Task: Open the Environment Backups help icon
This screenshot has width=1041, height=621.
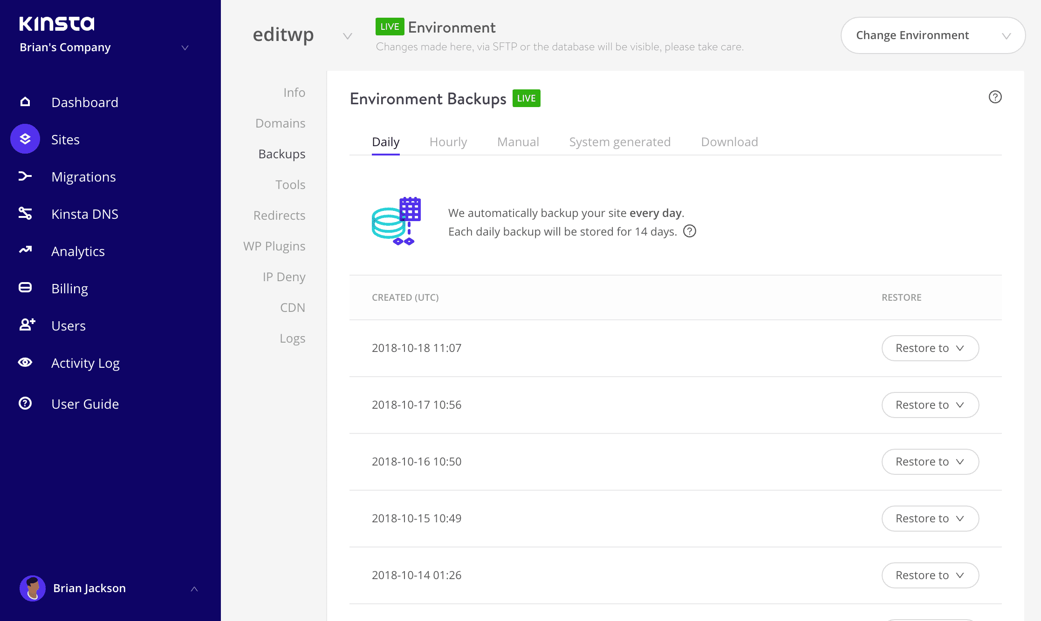Action: coord(995,97)
